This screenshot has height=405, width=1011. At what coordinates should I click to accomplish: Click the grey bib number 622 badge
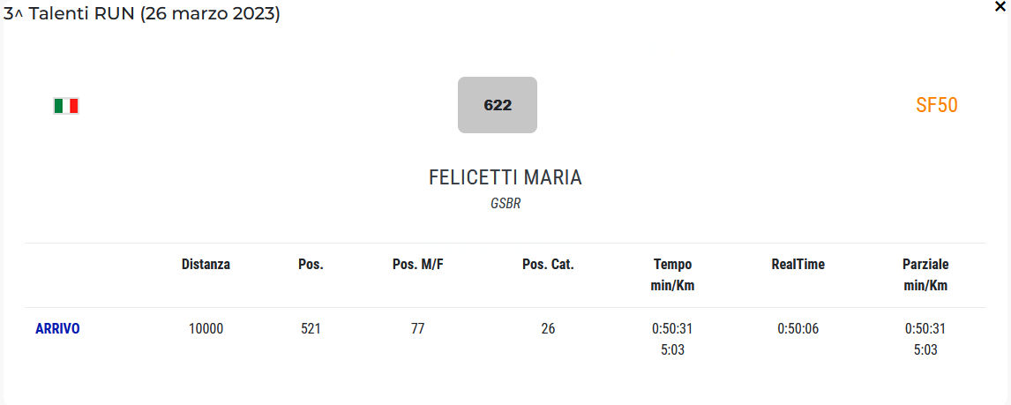(x=498, y=105)
